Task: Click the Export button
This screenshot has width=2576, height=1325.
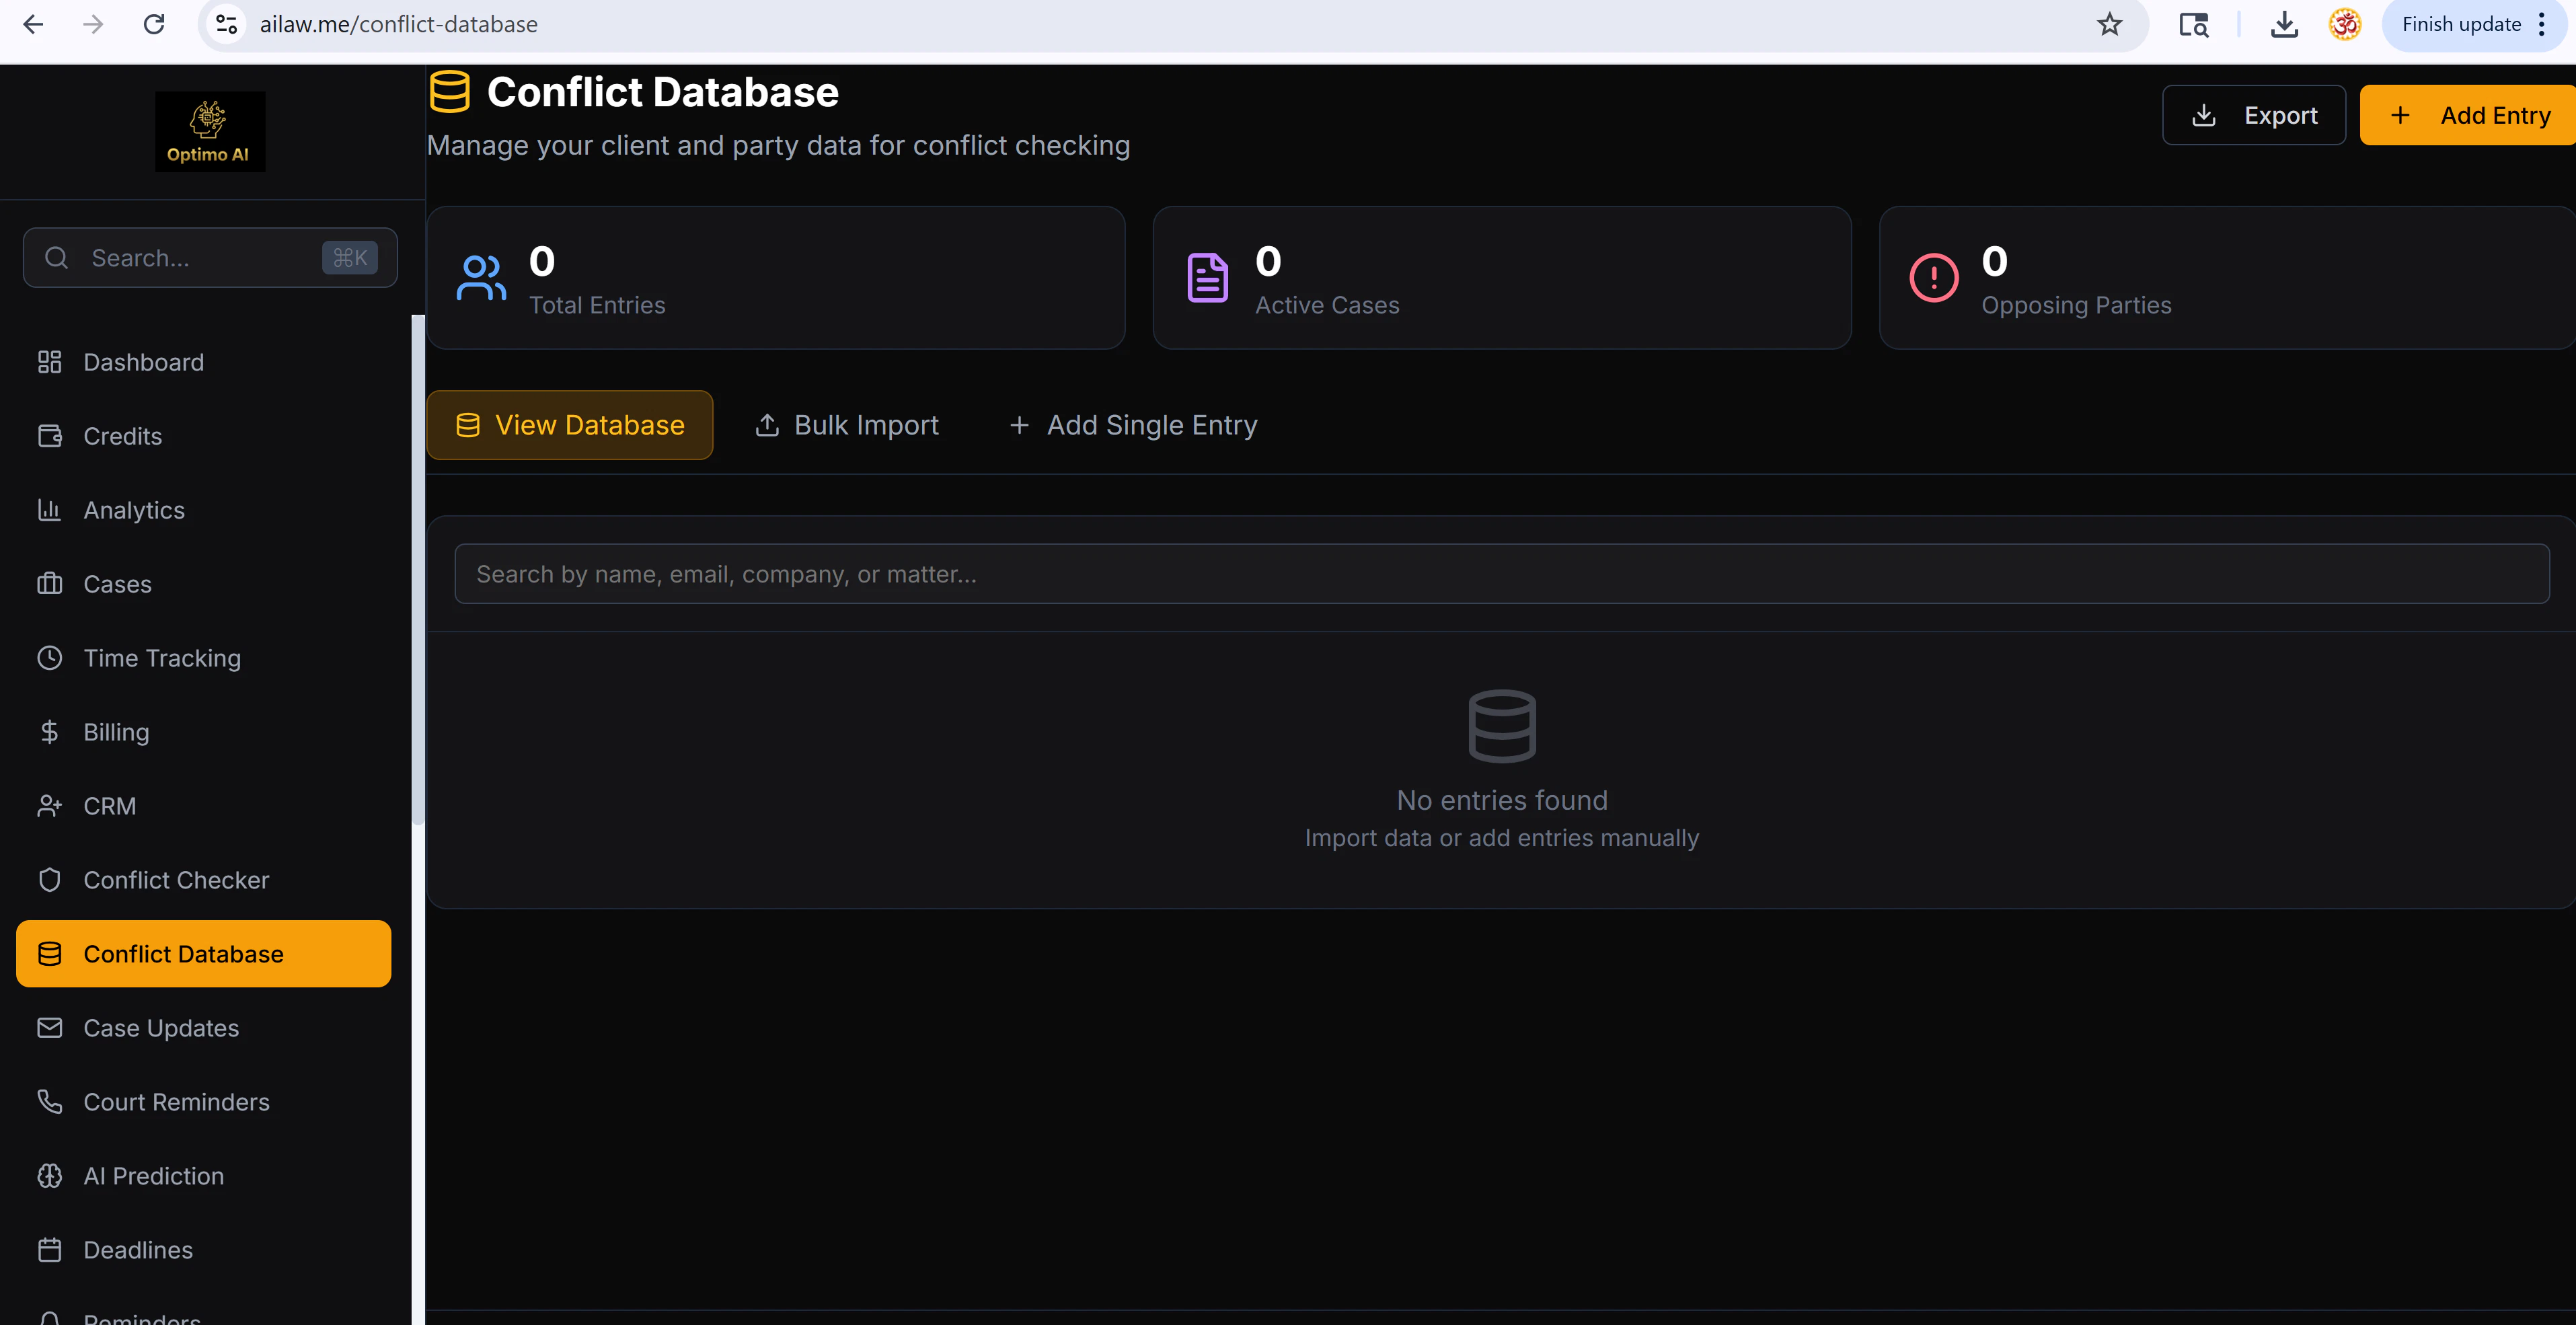Action: (2253, 115)
